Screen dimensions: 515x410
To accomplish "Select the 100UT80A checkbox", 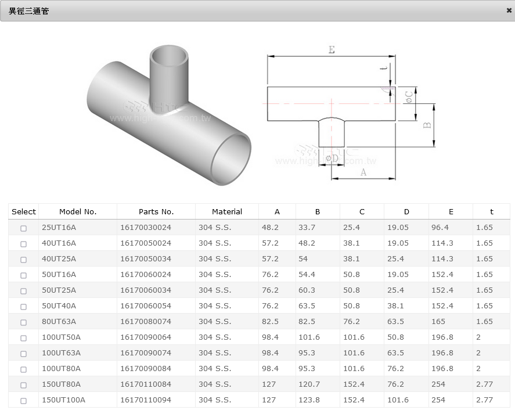I will click(24, 369).
